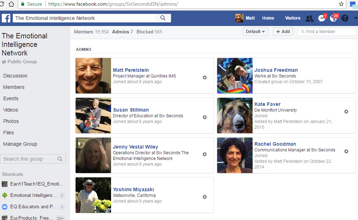Click the + Add button

click(x=283, y=32)
